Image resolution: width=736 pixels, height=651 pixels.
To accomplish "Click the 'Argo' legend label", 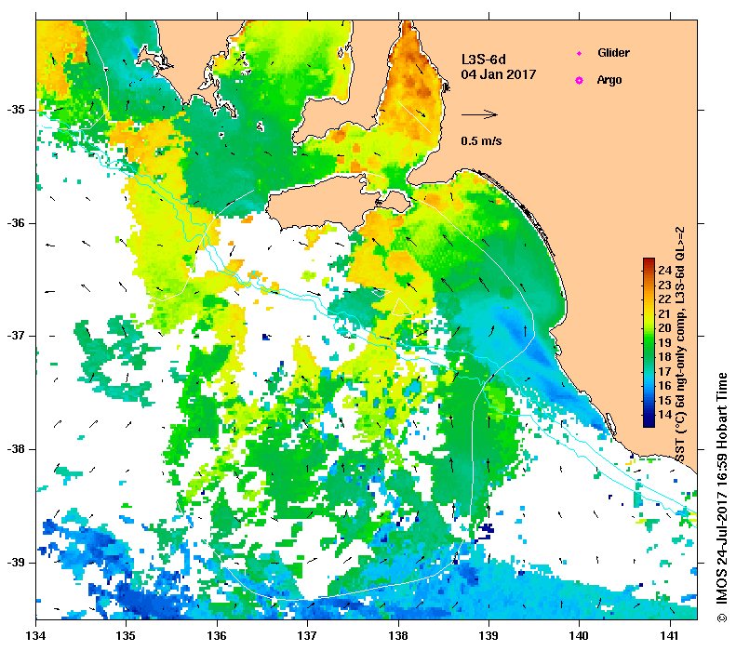I will (x=609, y=80).
